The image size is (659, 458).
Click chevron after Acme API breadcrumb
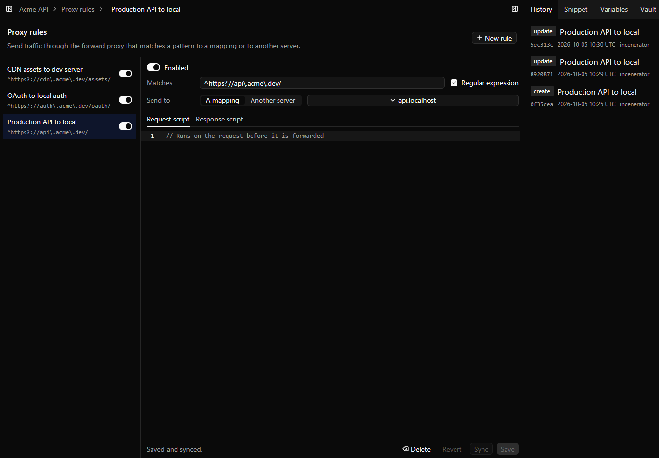pyautogui.click(x=55, y=9)
